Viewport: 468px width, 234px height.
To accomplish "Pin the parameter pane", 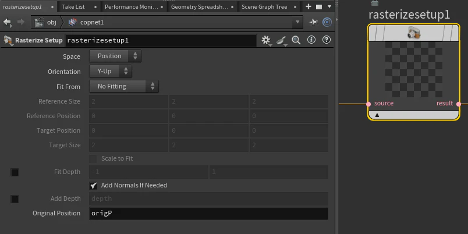I will tap(313, 22).
